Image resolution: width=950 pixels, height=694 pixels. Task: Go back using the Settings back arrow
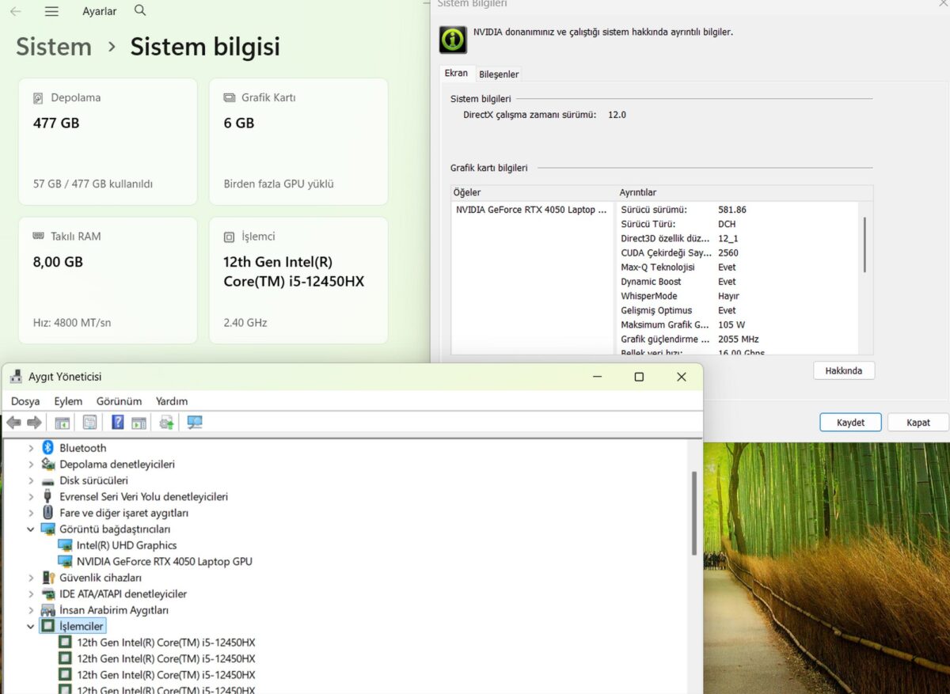point(15,11)
